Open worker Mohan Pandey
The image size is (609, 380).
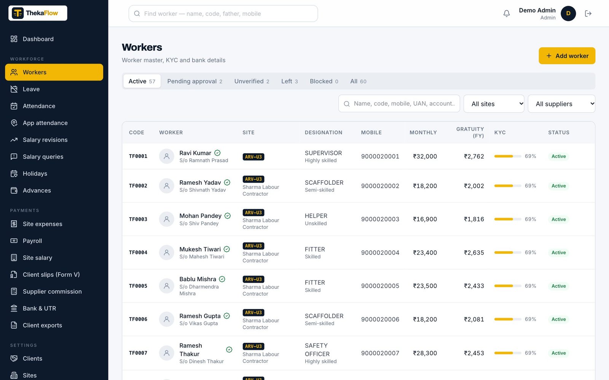pos(200,216)
